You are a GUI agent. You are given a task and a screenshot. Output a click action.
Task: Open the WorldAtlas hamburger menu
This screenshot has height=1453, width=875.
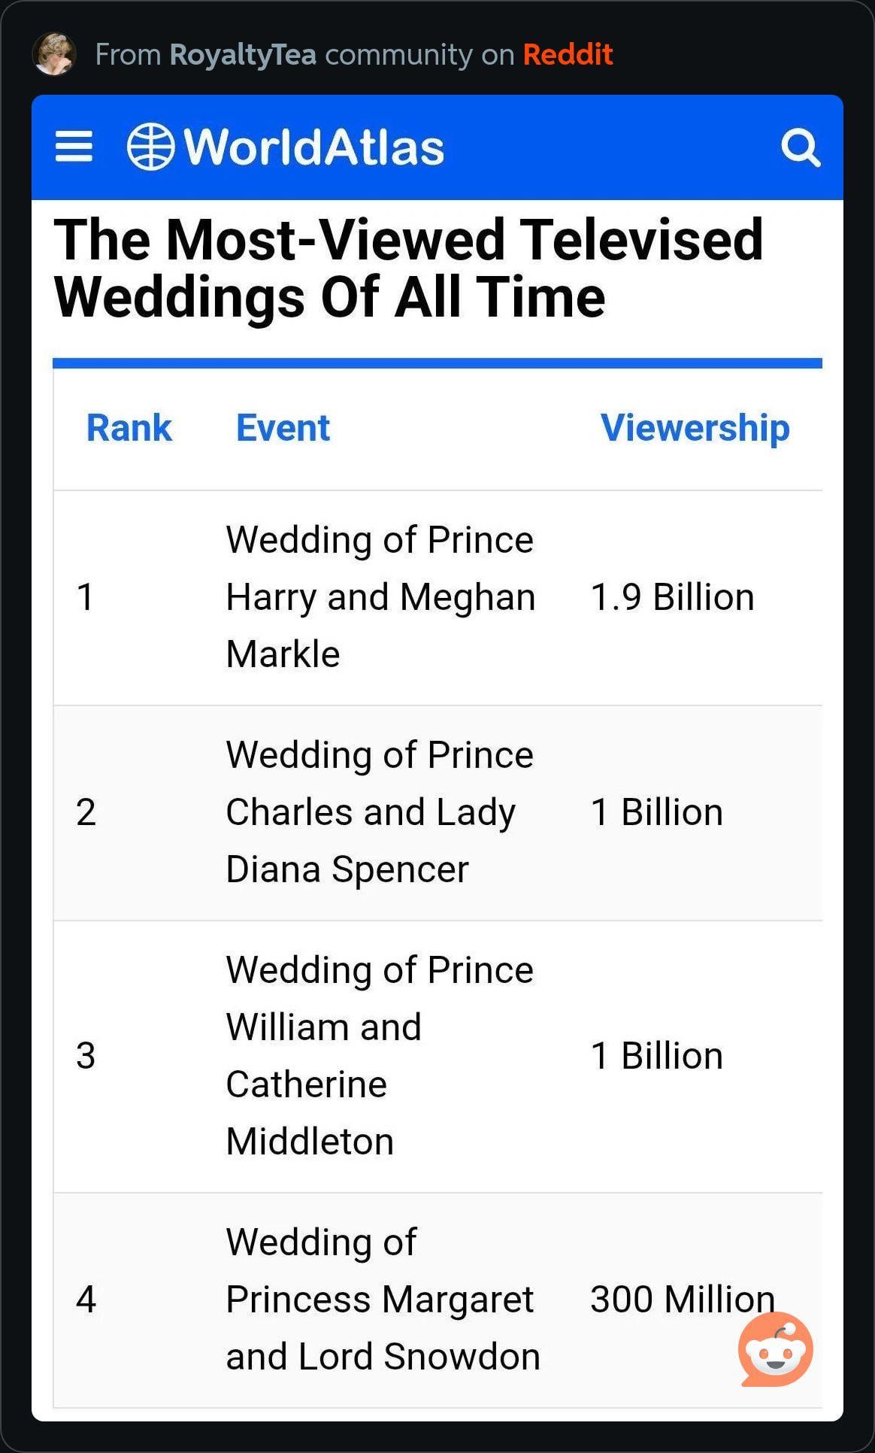74,147
